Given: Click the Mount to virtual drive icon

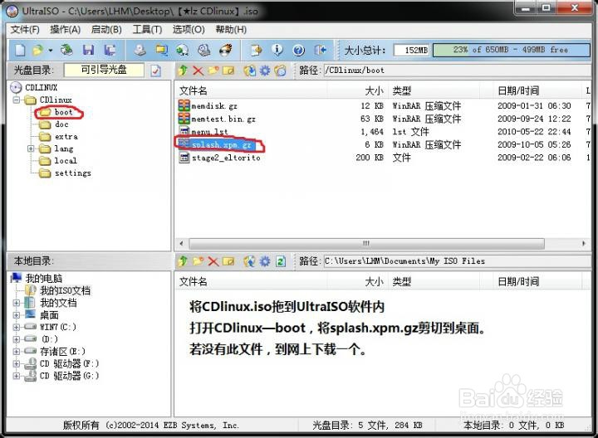Looking at the screenshot, I should coord(204,50).
